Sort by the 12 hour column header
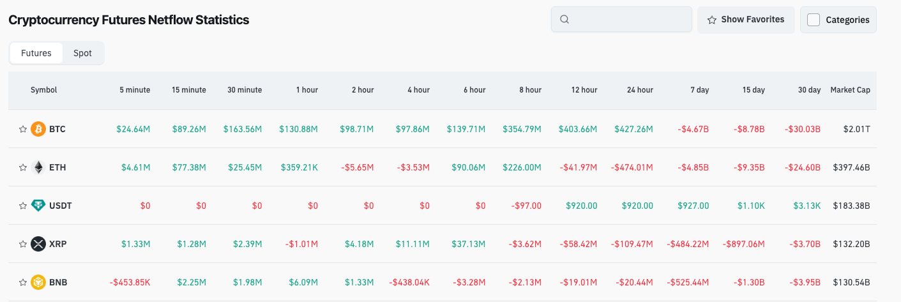901x302 pixels. 584,90
